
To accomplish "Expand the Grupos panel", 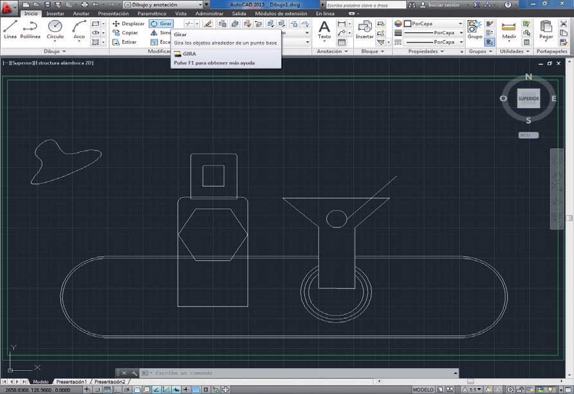I will [480, 52].
